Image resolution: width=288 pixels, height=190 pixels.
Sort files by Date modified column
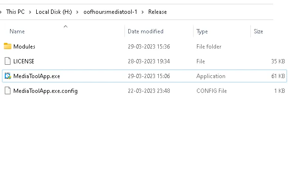pos(145,31)
